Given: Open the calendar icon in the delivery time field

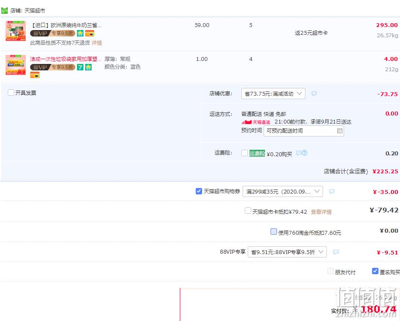Looking at the screenshot, I should (x=339, y=131).
